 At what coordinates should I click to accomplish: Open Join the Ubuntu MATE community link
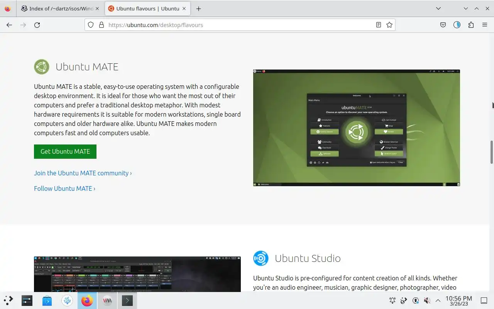83,173
